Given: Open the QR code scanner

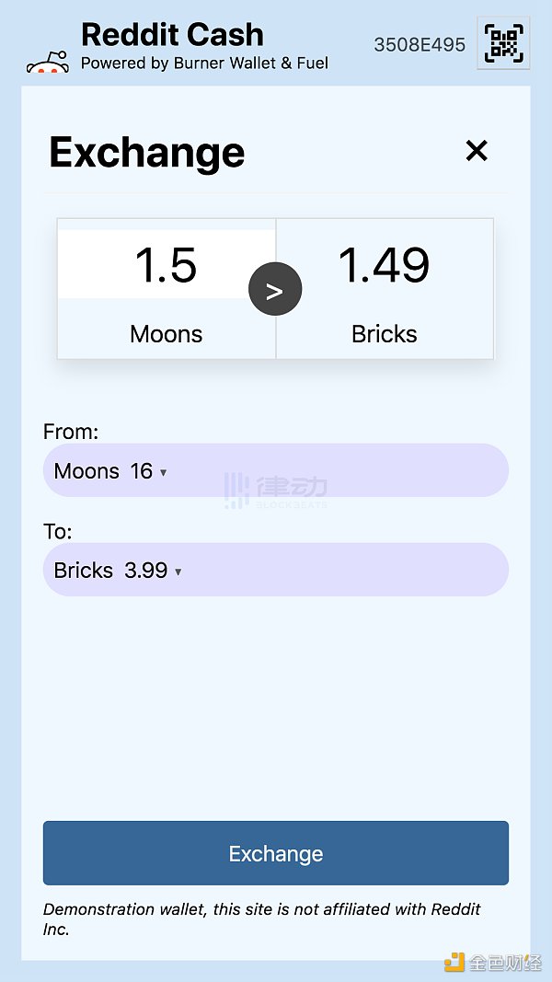Looking at the screenshot, I should click(504, 42).
